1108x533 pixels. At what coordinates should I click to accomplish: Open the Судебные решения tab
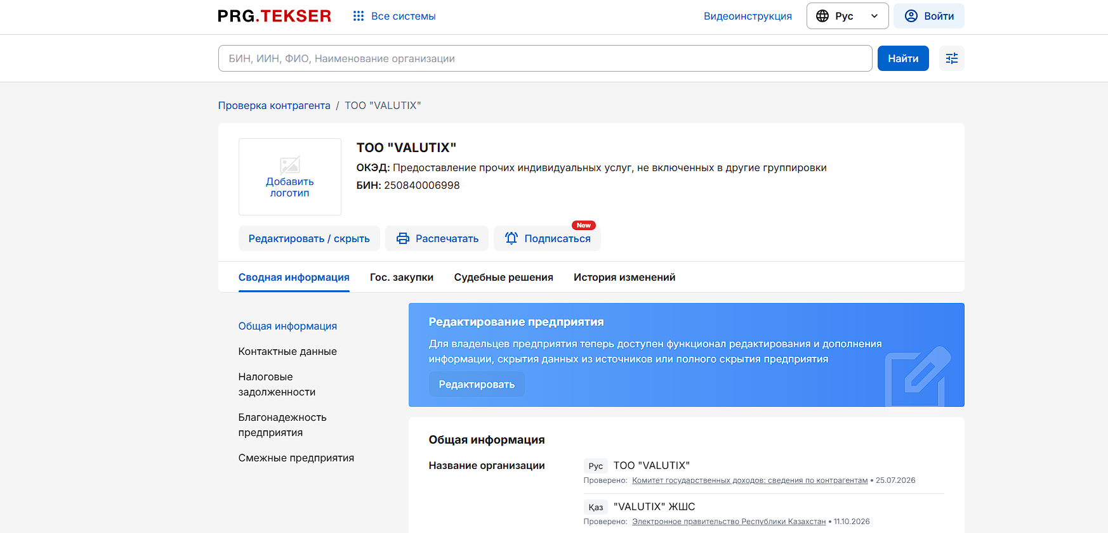504,278
